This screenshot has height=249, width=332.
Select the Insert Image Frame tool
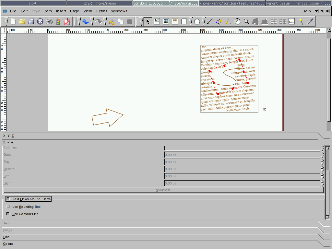[166, 22]
